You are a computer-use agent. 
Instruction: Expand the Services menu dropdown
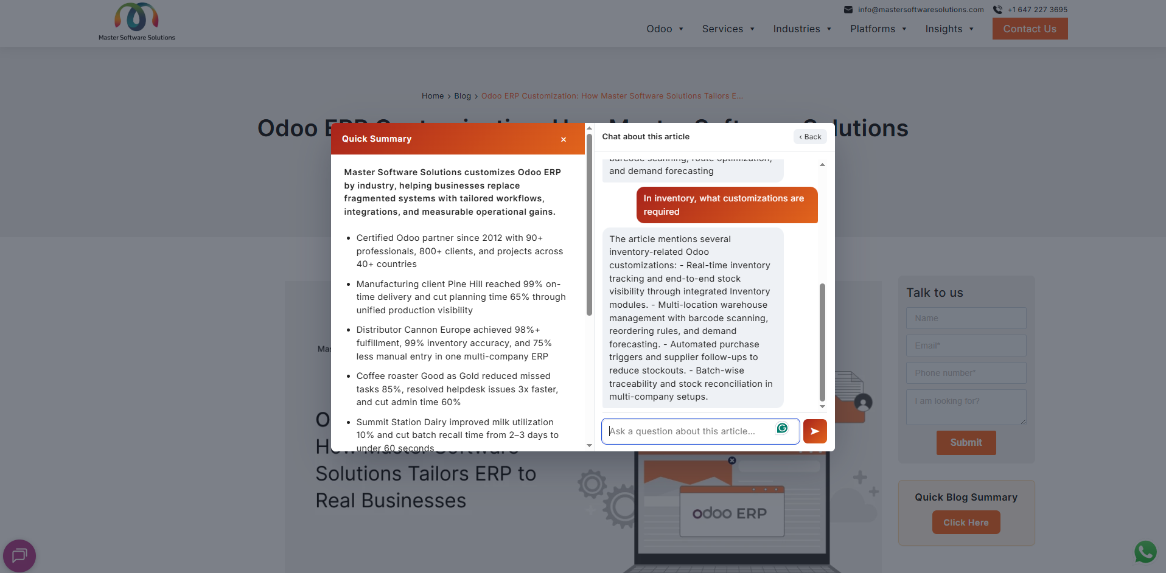click(x=728, y=29)
